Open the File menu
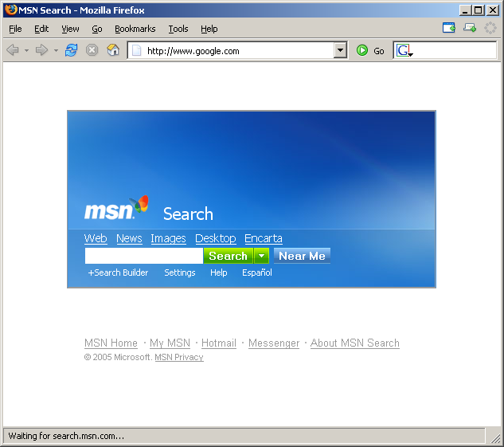Screen dimensions: 504x447 (x=15, y=29)
